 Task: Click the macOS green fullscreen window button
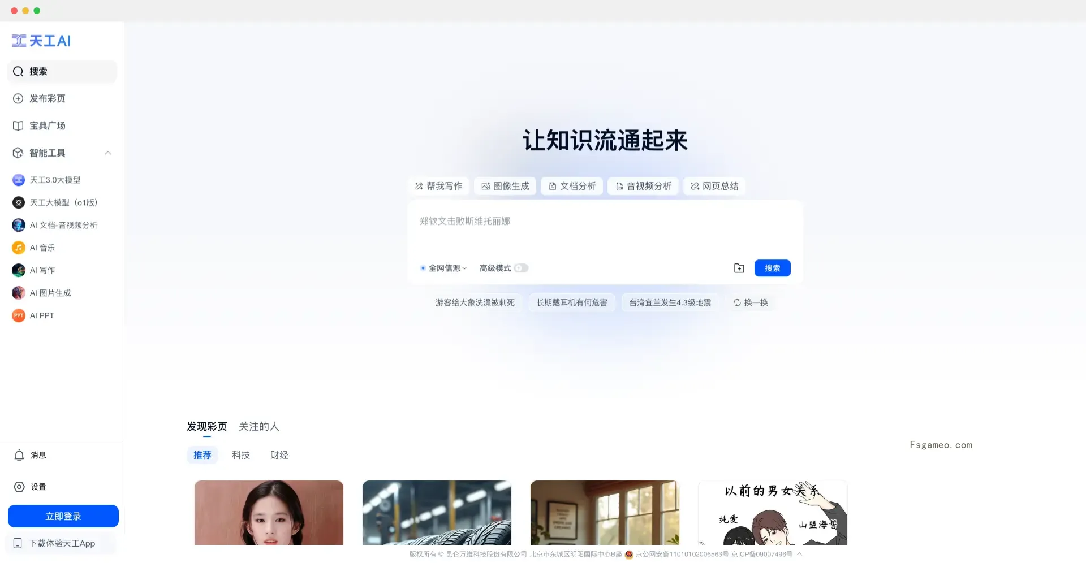(37, 11)
